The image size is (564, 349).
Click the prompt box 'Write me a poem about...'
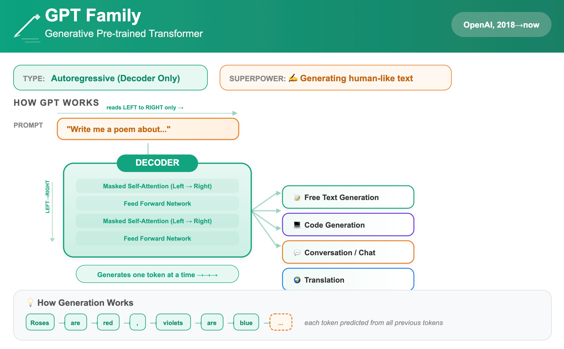click(x=148, y=129)
